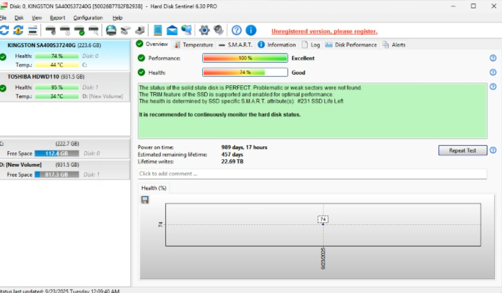Open the blue notepad report icon
502x293 pixels.
tap(158, 30)
